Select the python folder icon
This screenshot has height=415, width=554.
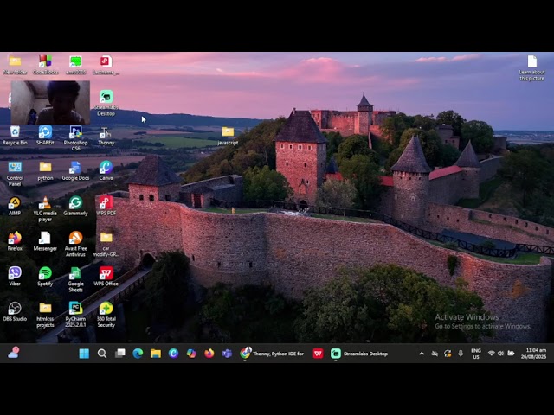point(45,170)
